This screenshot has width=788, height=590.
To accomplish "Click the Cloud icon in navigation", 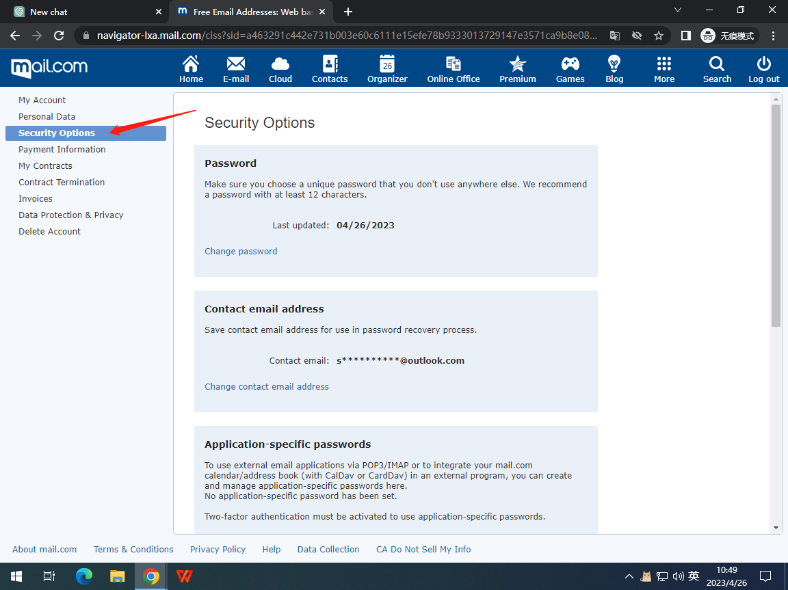I will coord(280,65).
